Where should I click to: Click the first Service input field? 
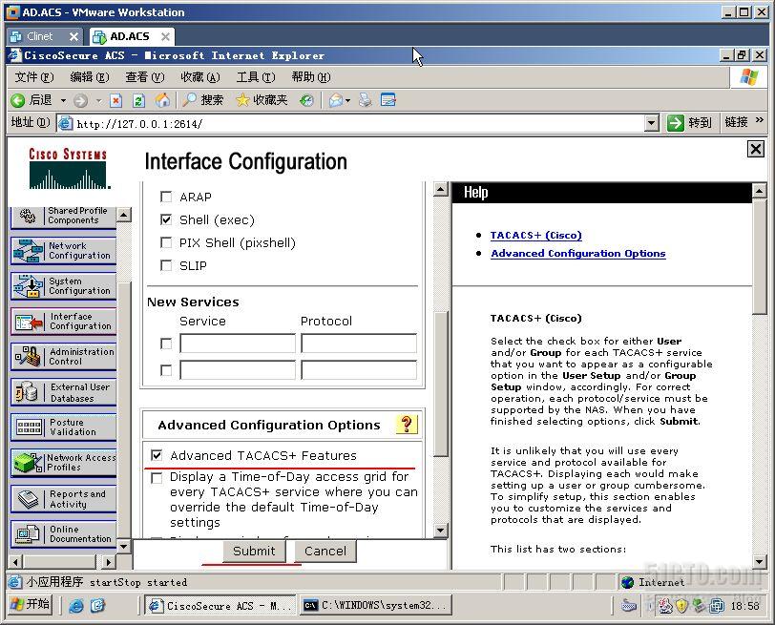(238, 344)
